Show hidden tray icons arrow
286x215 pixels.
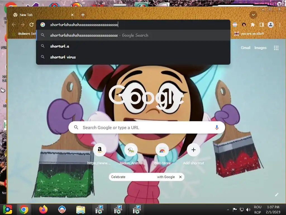coord(228,209)
